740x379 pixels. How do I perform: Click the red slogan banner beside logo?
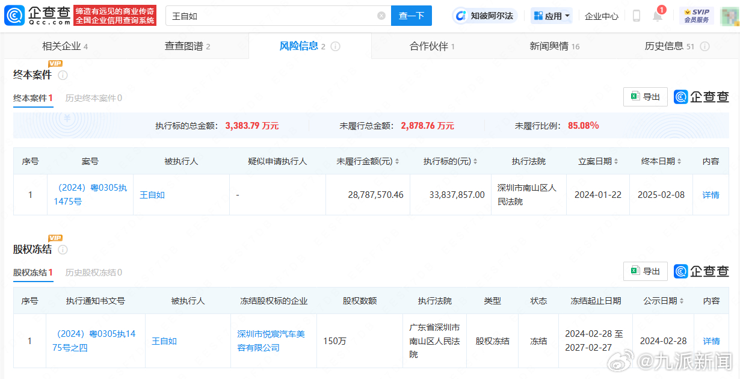coord(115,16)
